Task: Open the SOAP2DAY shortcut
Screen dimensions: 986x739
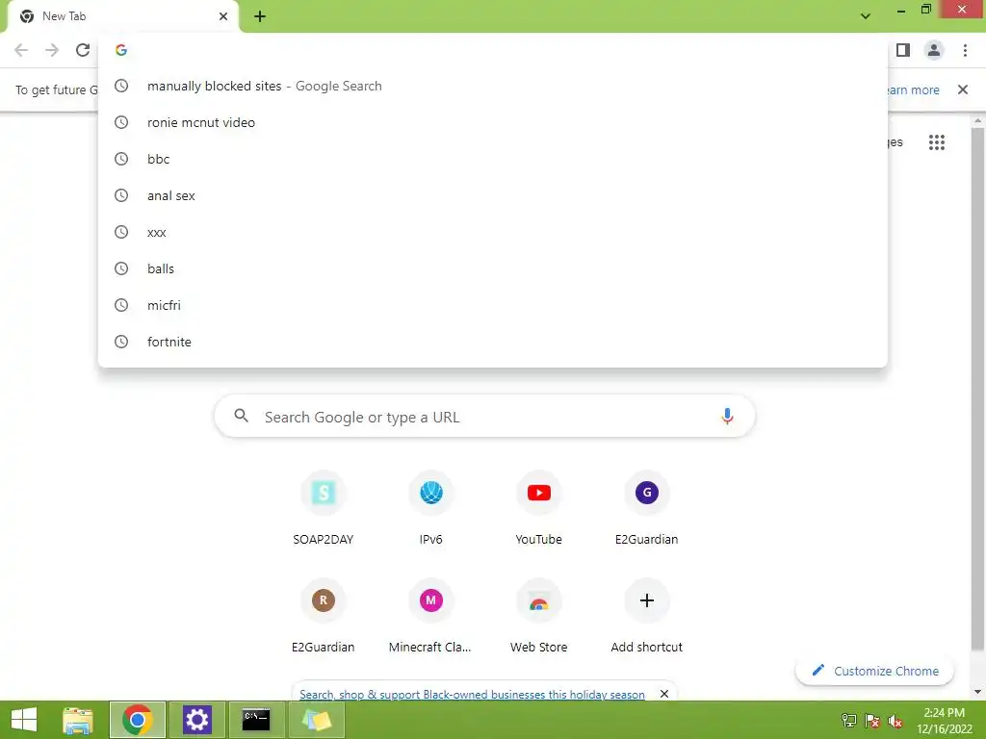Action: [x=324, y=506]
